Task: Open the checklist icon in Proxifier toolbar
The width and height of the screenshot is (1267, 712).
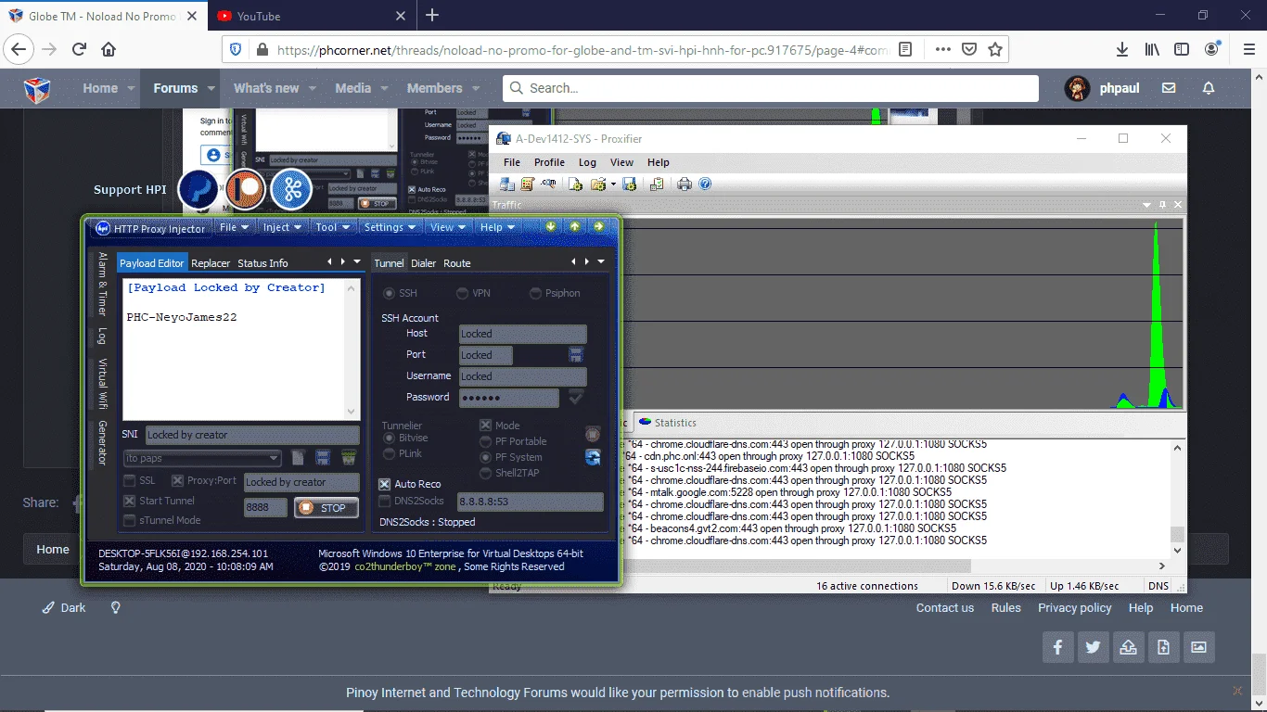Action: 657,184
